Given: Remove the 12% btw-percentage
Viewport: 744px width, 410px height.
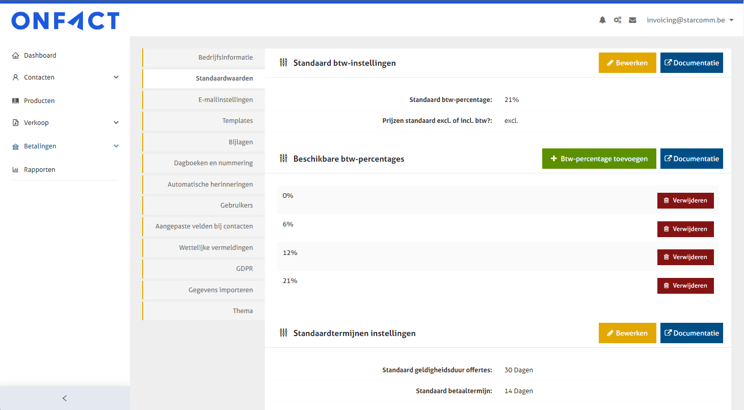Looking at the screenshot, I should (685, 257).
